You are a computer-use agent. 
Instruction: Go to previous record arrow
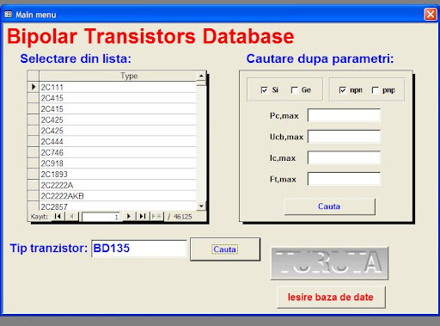click(x=71, y=216)
